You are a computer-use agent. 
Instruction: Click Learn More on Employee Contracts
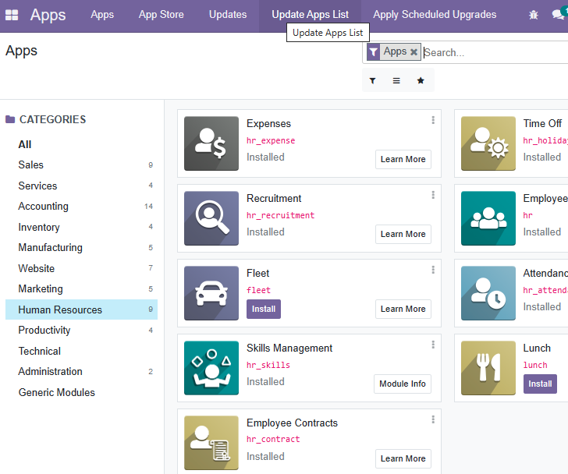tap(403, 459)
